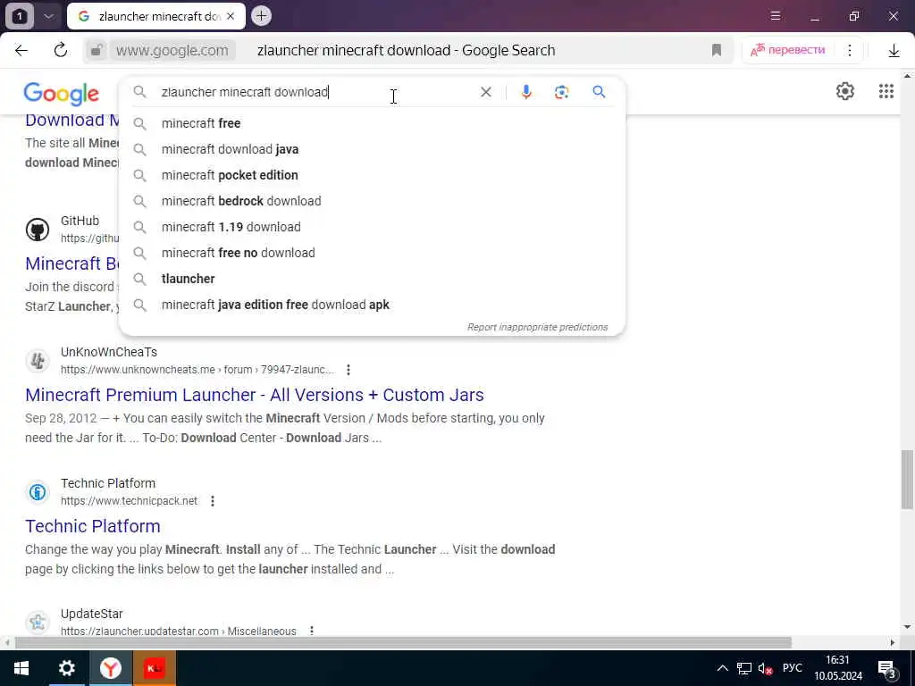Choose the 'minecraft bedrock download' suggestion
Image resolution: width=915 pixels, height=686 pixels.
pyautogui.click(x=372, y=201)
